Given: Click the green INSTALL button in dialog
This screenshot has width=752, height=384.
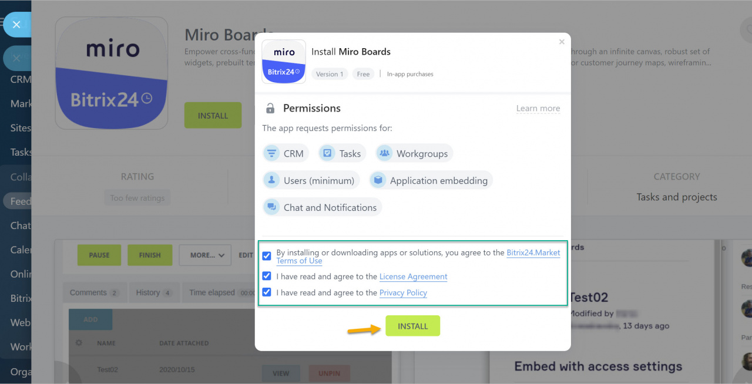Looking at the screenshot, I should click(413, 326).
